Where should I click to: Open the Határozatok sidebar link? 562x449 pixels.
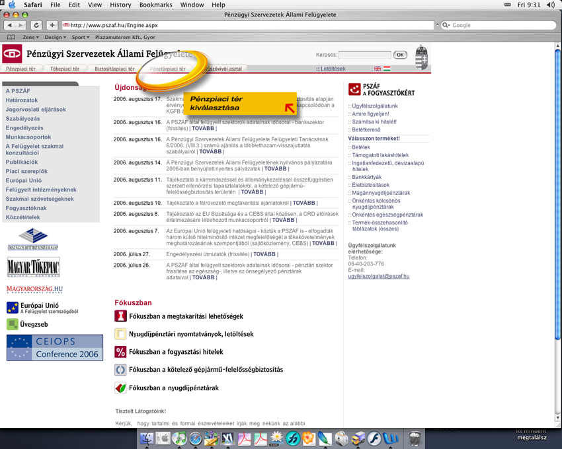[x=22, y=100]
